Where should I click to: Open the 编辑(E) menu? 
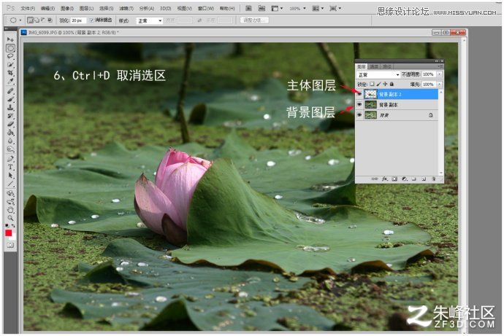(x=47, y=9)
